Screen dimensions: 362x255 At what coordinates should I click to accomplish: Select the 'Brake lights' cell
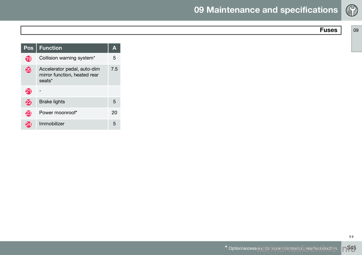[72, 102]
